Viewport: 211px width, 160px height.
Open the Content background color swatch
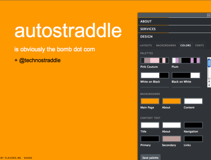[193, 101]
